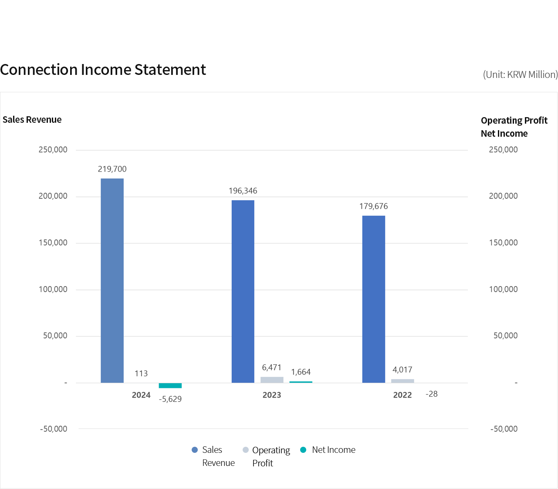This screenshot has width=558, height=489.
Task: Click the 1,664 data label
Action: pyautogui.click(x=301, y=372)
